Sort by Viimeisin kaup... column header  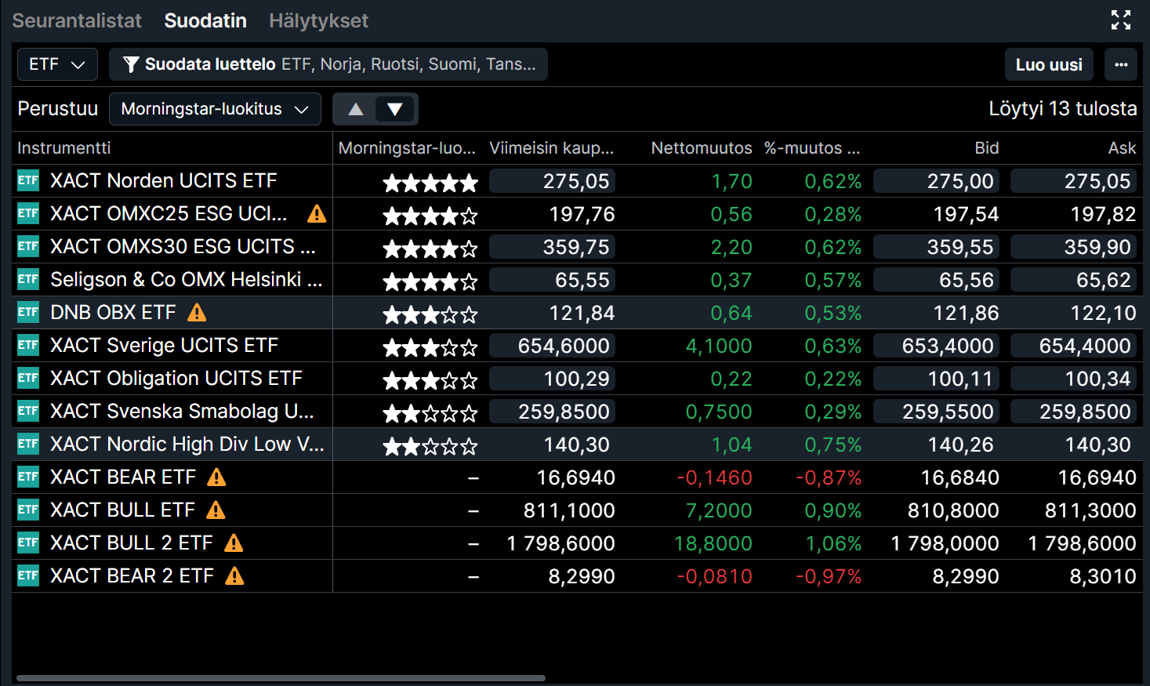pyautogui.click(x=551, y=147)
